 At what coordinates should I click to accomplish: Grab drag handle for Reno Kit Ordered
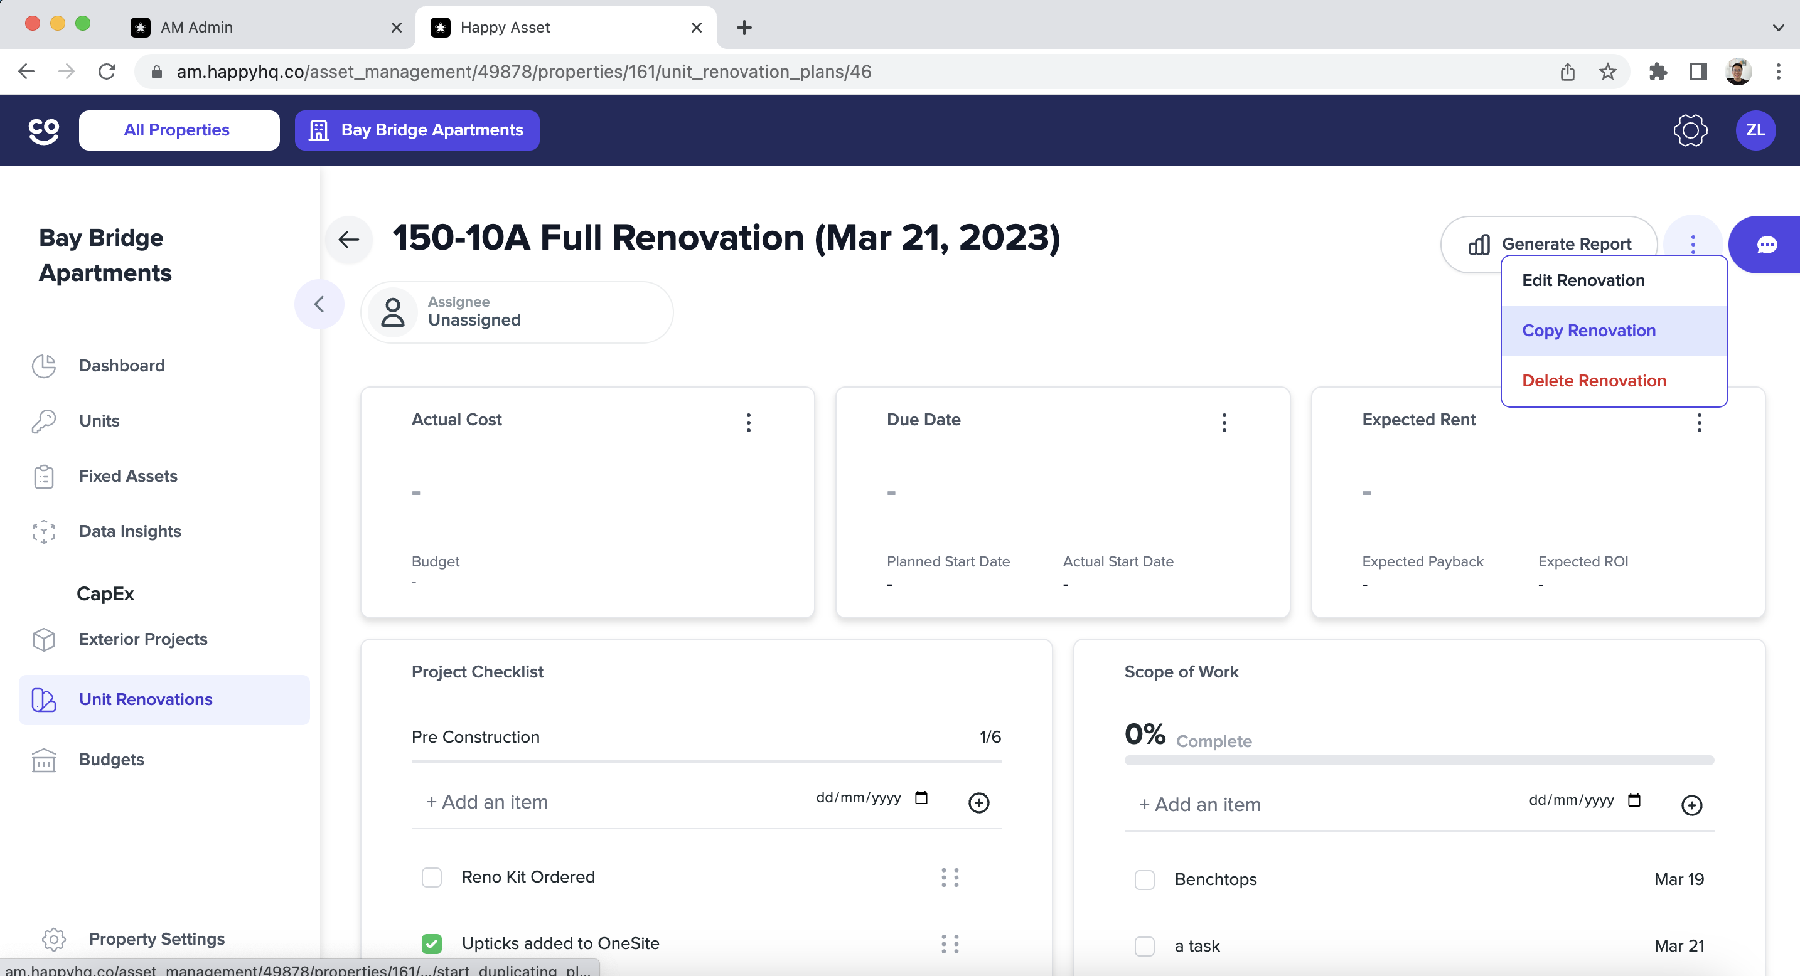tap(950, 878)
